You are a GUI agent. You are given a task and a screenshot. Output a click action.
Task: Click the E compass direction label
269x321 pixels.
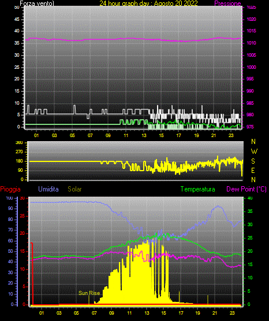point(253,171)
